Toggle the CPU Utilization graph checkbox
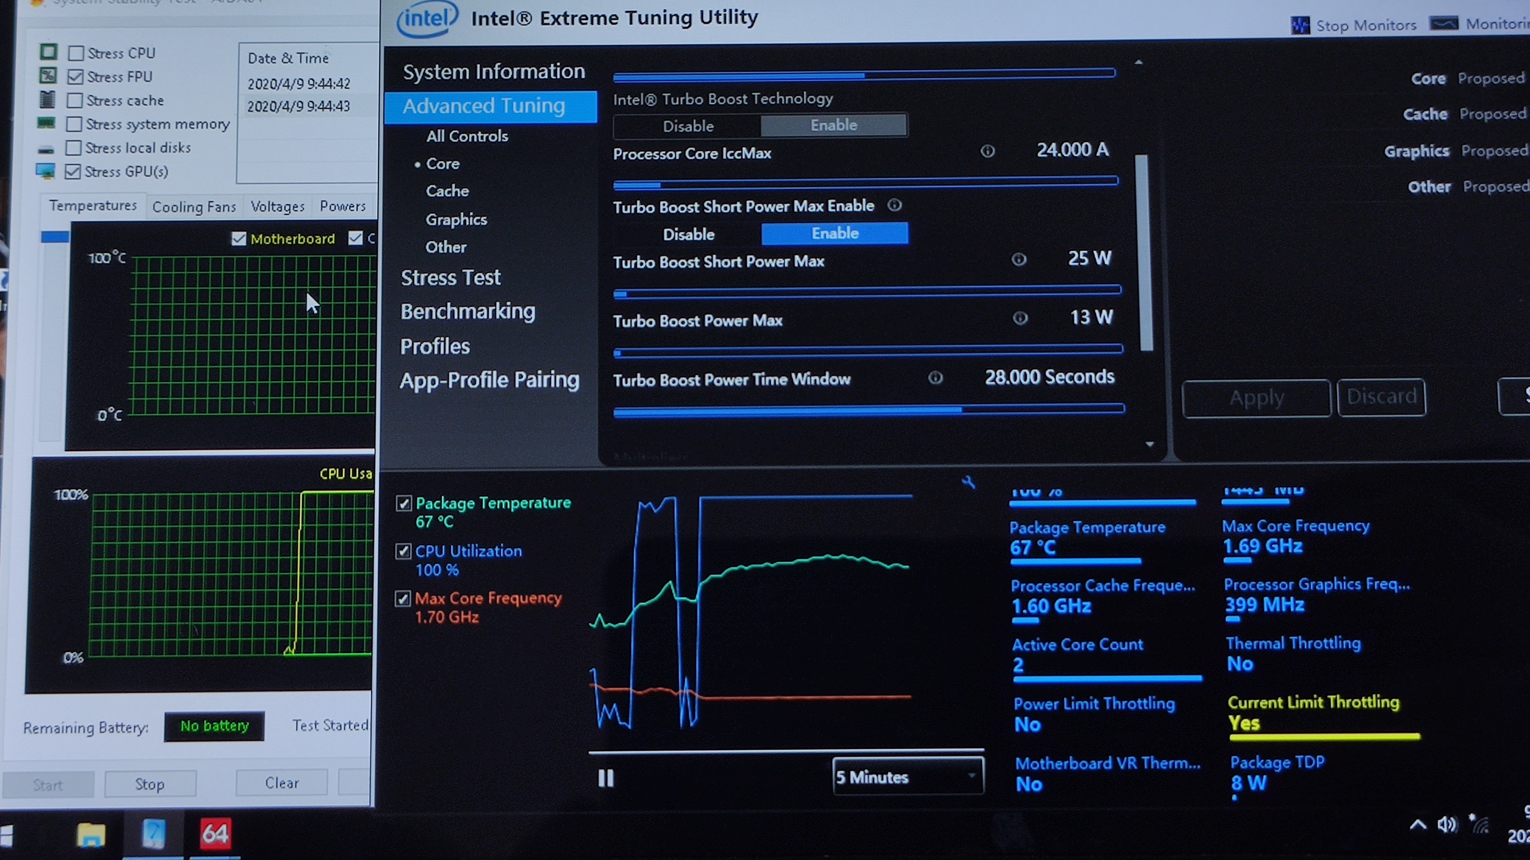Image resolution: width=1530 pixels, height=860 pixels. click(x=403, y=552)
